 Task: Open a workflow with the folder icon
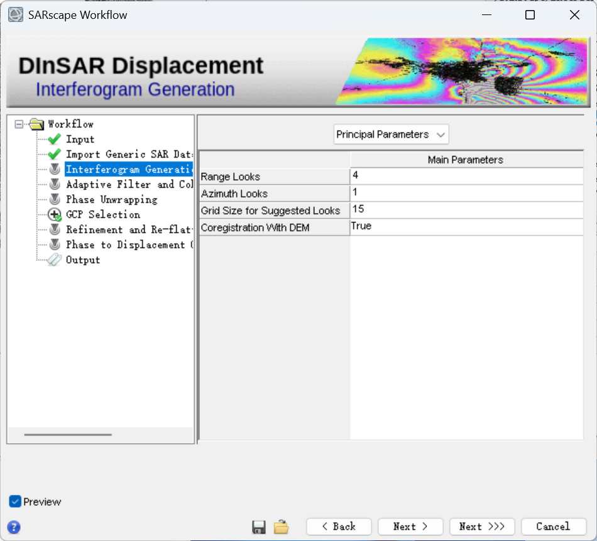(282, 527)
